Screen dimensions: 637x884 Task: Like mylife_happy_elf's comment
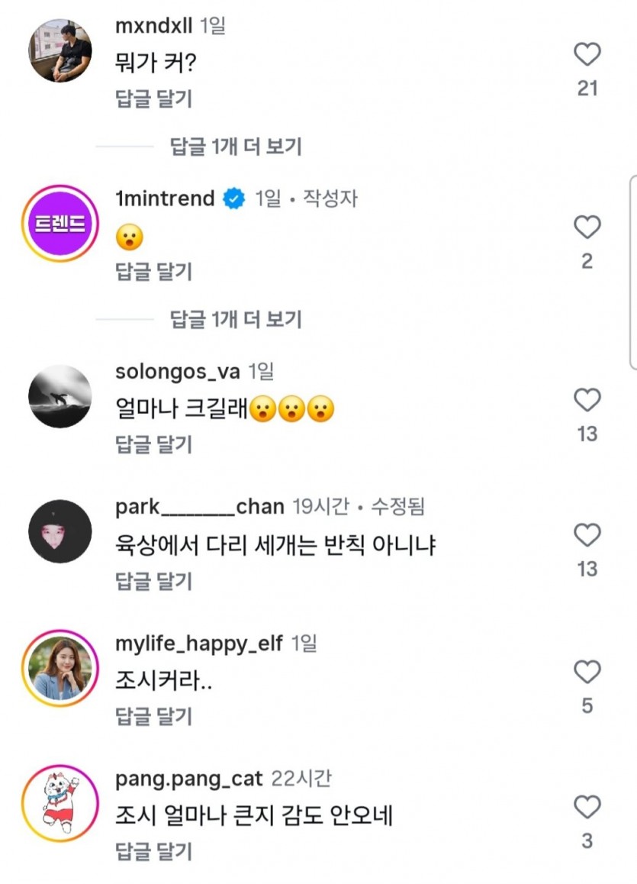pos(587,672)
